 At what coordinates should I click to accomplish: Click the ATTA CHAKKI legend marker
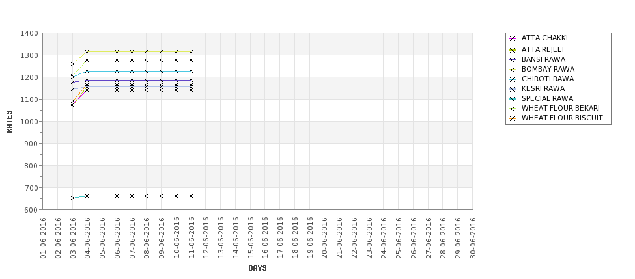(x=513, y=39)
